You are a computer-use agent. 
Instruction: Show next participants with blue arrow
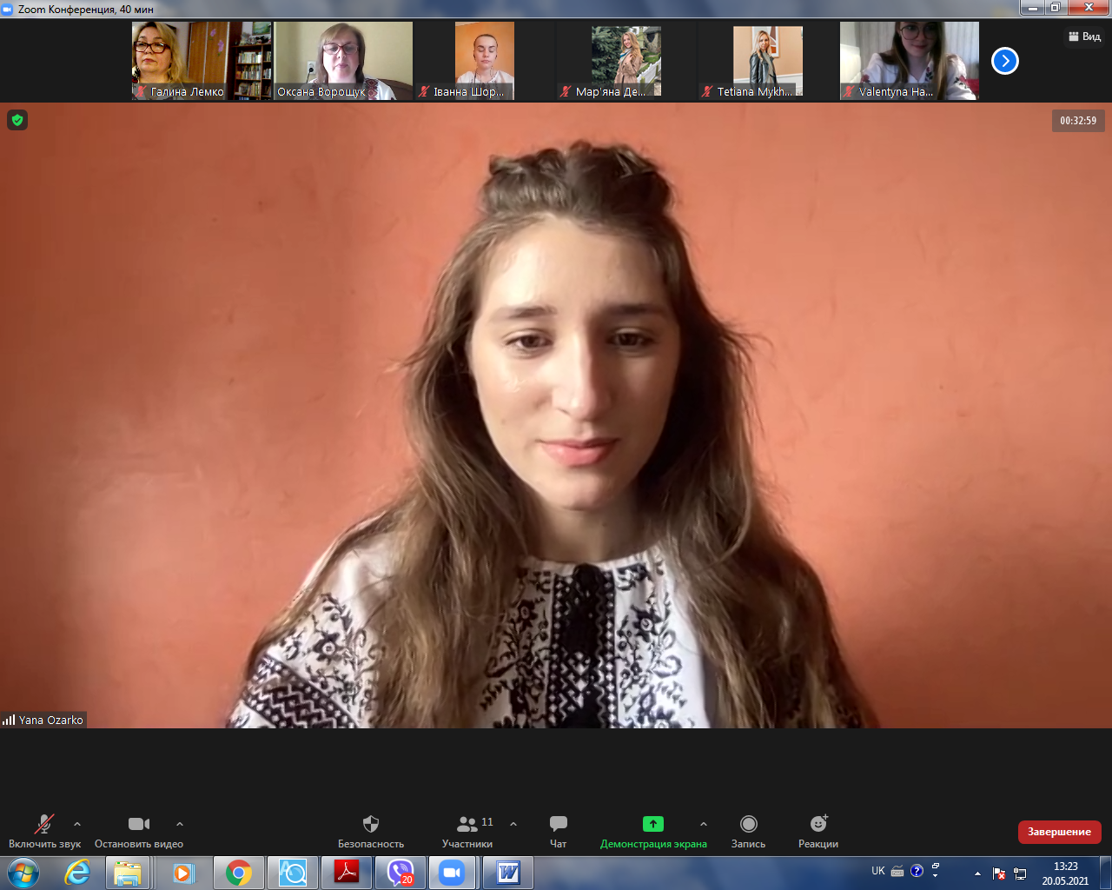tap(1004, 61)
